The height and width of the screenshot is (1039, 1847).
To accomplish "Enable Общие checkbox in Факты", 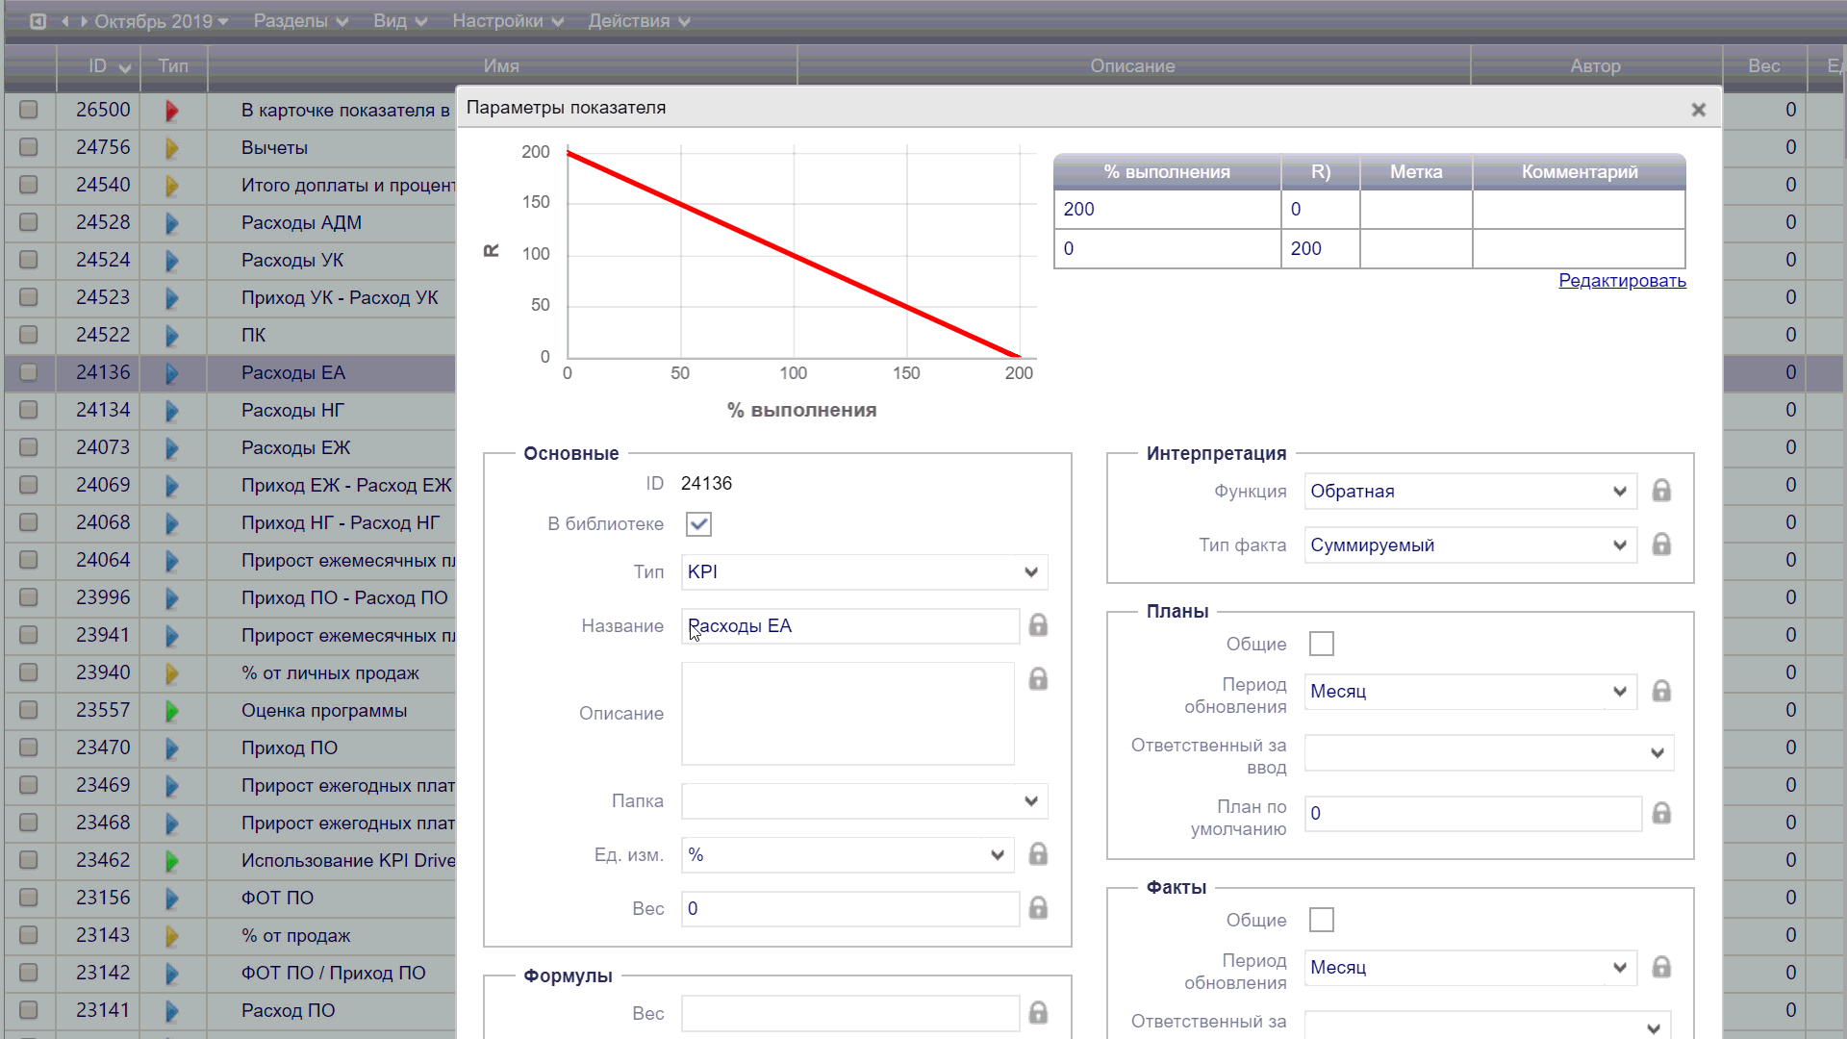I will point(1322,920).
